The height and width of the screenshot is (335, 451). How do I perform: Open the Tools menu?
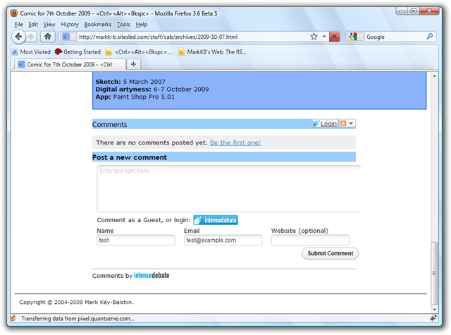pos(123,25)
